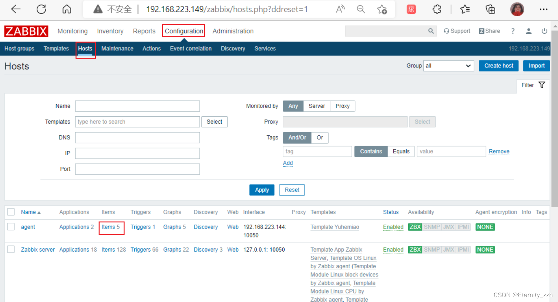Click inside the Name filter input field

pos(137,106)
